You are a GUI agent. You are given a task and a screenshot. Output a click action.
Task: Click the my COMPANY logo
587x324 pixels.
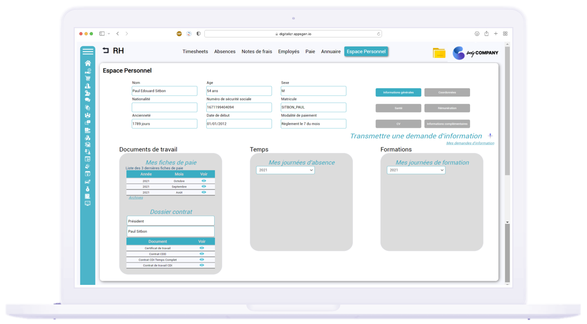pos(475,53)
